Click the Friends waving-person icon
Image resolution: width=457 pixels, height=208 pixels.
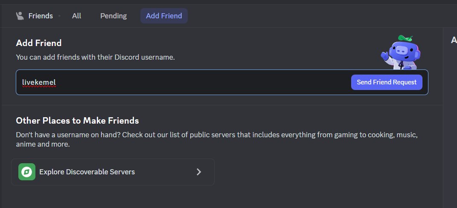[20, 16]
